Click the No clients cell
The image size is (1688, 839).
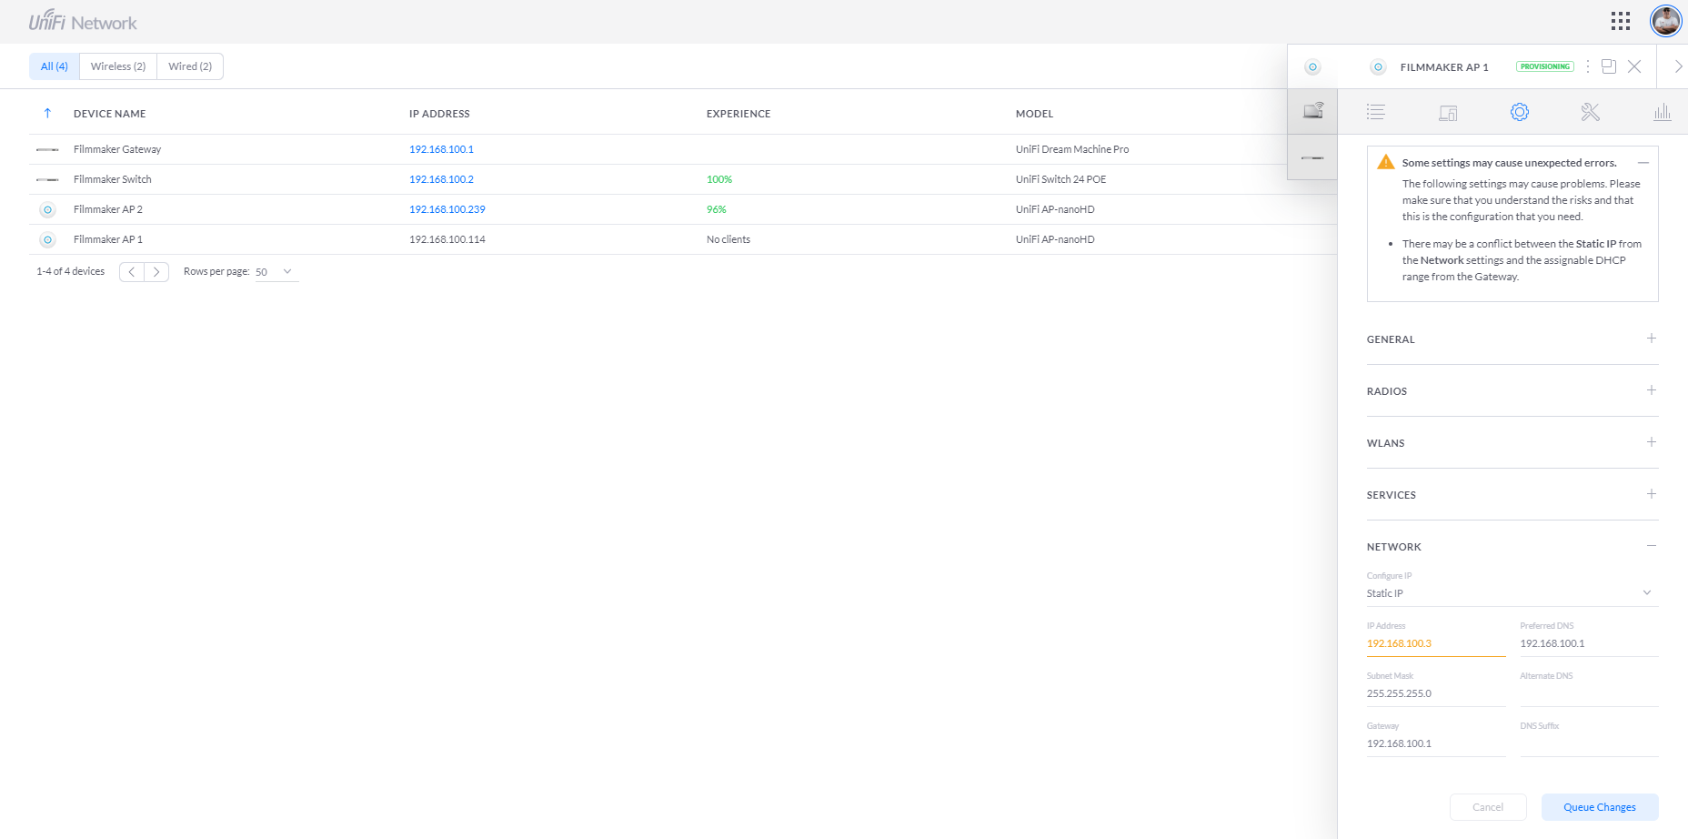tap(728, 239)
